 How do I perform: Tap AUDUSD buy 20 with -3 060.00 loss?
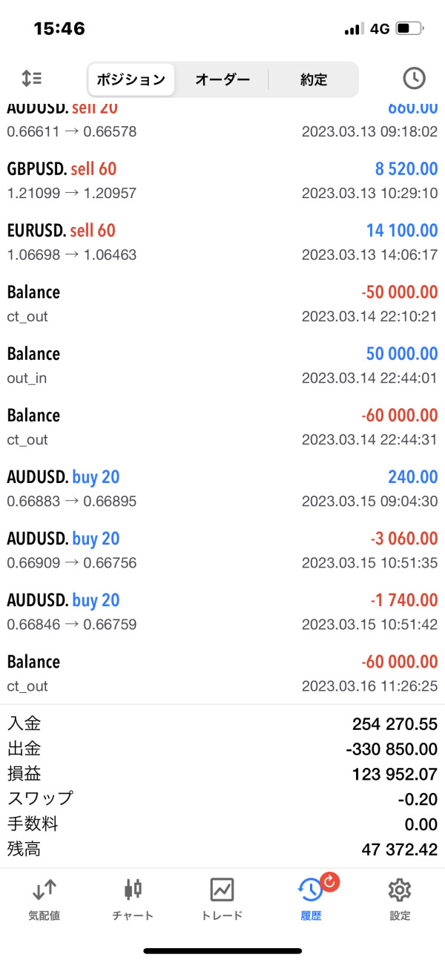point(222,550)
